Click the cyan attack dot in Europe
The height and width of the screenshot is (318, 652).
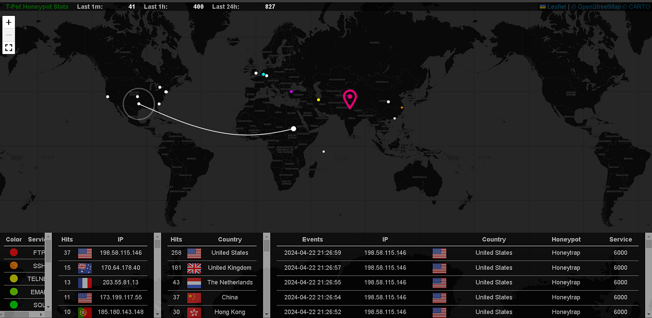click(x=263, y=74)
